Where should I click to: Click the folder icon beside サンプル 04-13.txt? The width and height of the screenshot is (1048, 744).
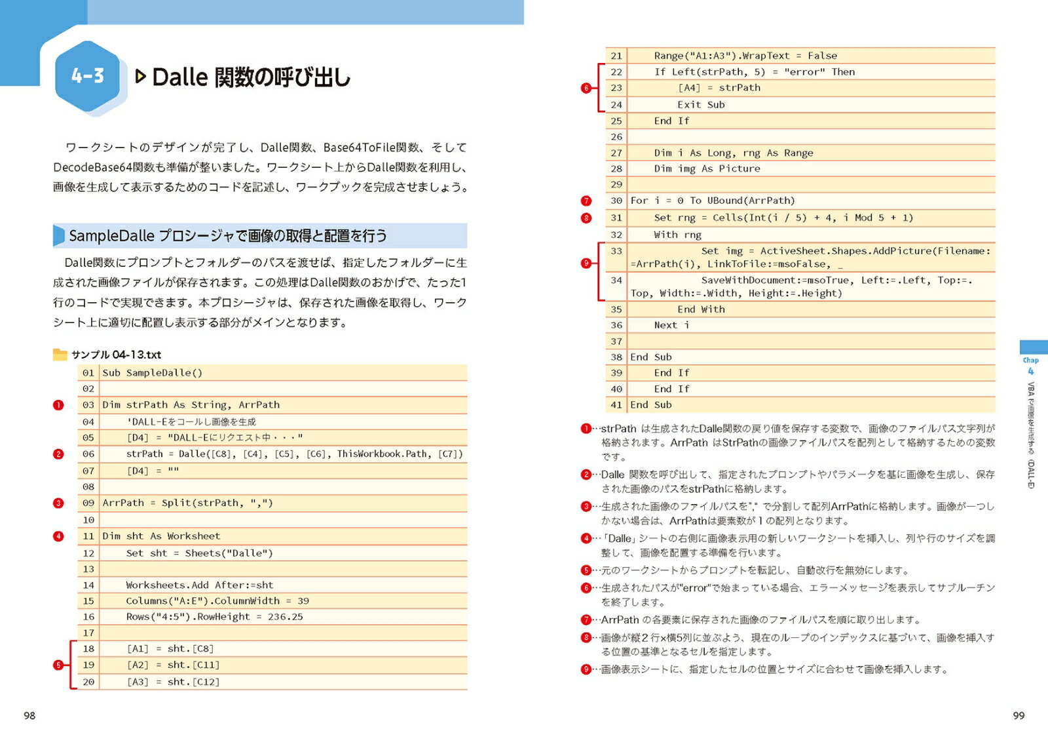(x=60, y=355)
